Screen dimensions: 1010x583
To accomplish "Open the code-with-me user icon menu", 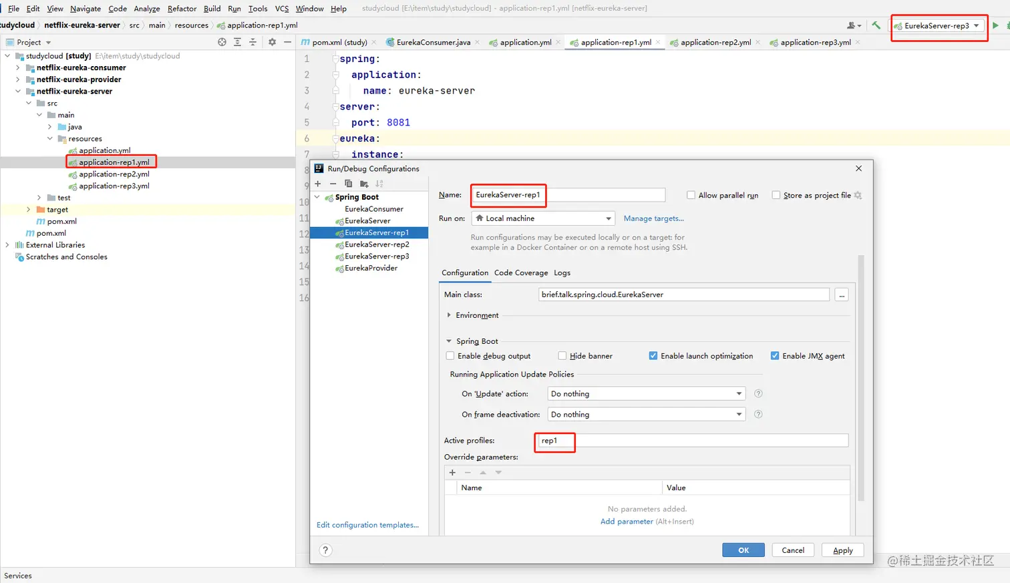I will click(854, 25).
